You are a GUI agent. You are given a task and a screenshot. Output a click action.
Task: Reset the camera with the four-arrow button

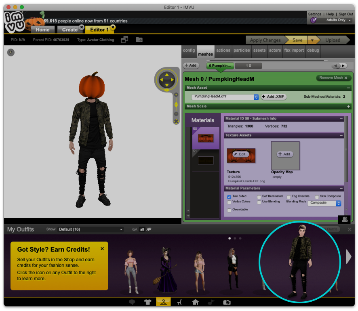point(176,121)
